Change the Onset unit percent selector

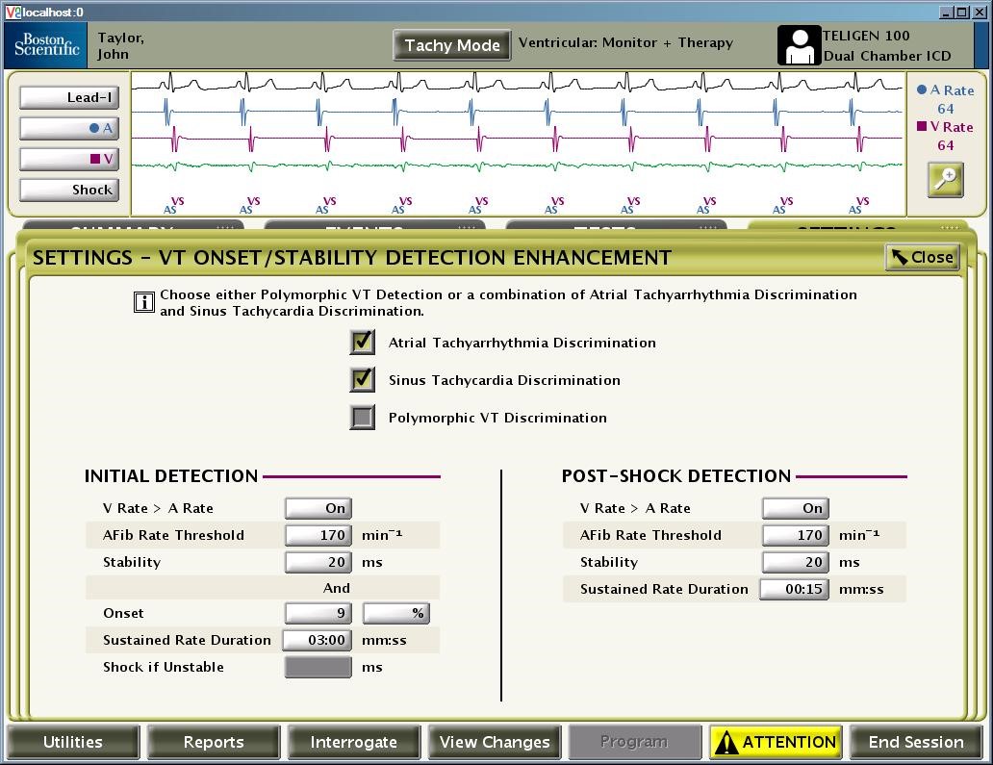point(395,613)
